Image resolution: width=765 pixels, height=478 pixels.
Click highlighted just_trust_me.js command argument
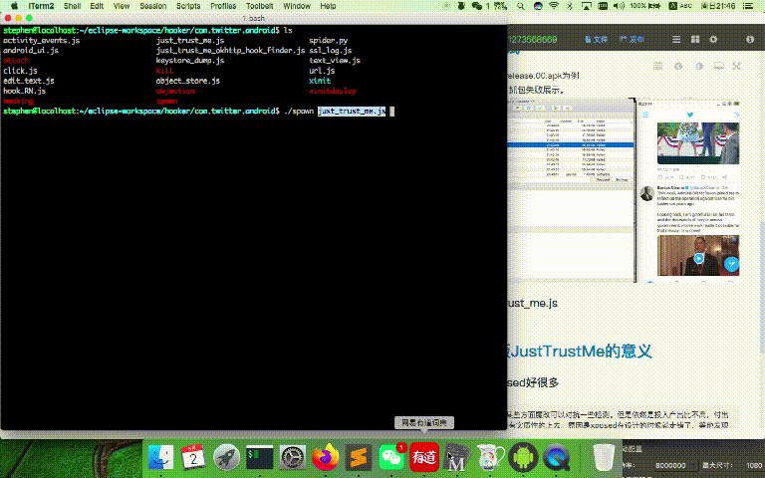[x=352, y=112]
